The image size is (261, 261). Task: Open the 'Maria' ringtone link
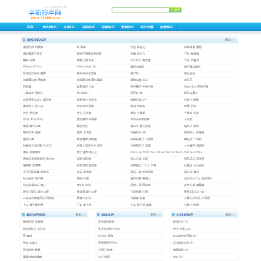83,185
